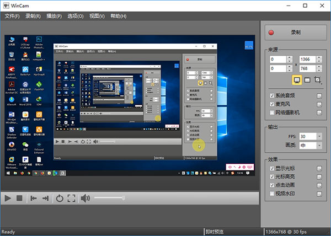Screen dimensions: 331x236
Task: Mute audio with the speaker icon
Action: (85, 198)
